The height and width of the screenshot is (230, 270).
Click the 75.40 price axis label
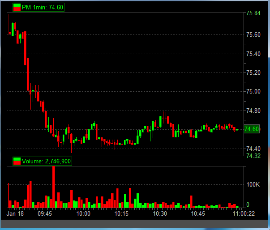253,54
